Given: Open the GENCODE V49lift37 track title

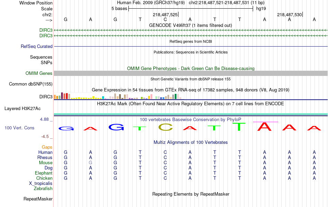Looking at the screenshot, I should tap(191, 25).
